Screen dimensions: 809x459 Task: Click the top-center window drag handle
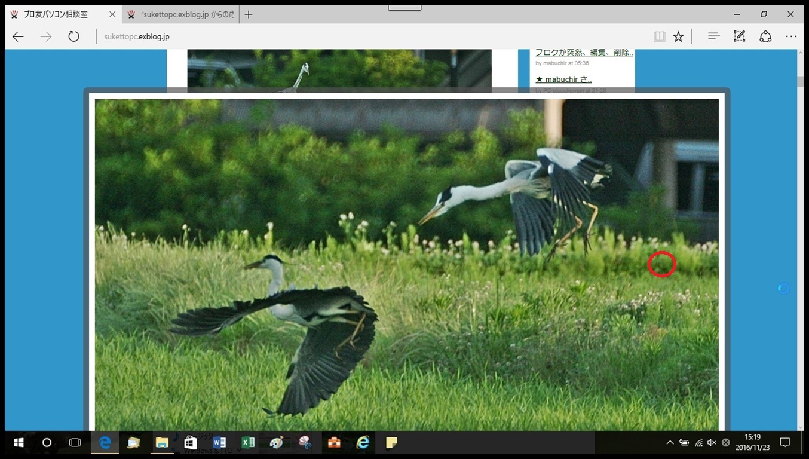(405, 8)
